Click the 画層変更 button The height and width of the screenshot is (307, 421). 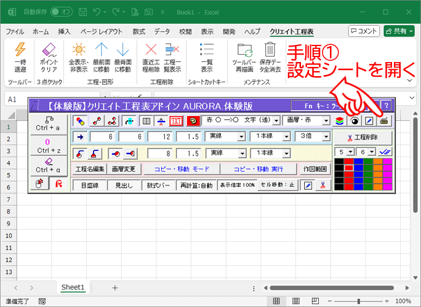tap(124, 169)
